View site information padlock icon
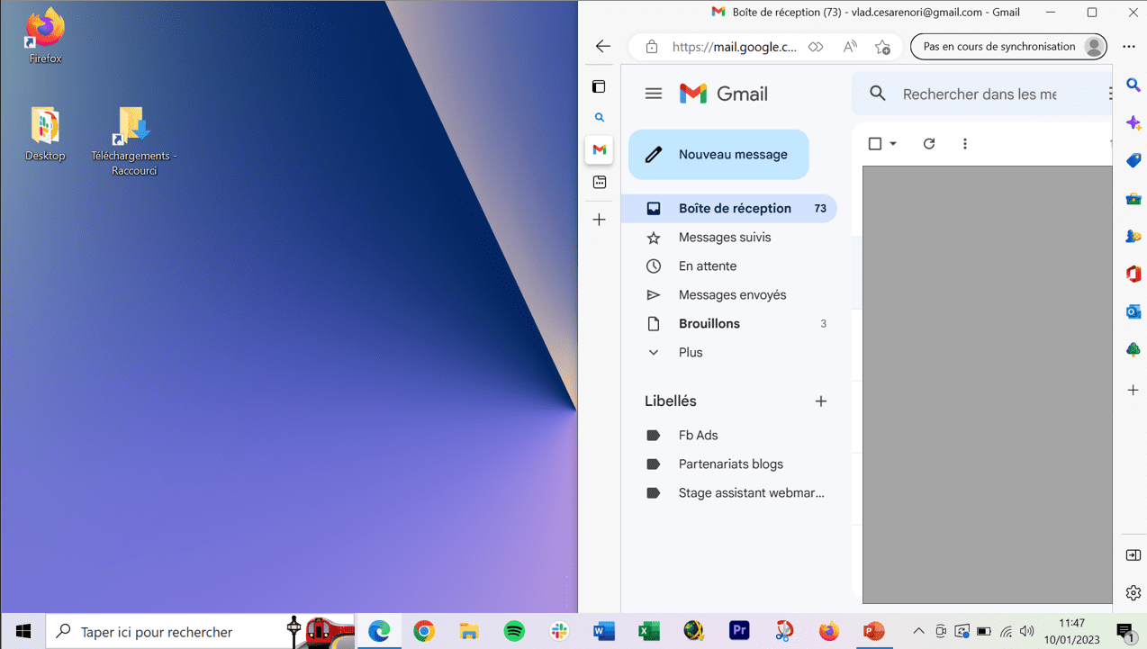 (652, 47)
